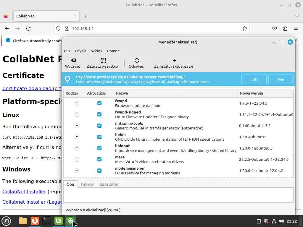Click the Wyczyść clear icon in Update Manager

coord(73,60)
